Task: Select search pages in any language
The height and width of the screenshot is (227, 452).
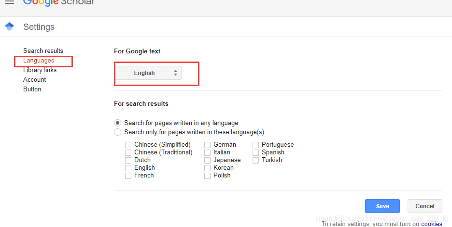Action: (117, 123)
